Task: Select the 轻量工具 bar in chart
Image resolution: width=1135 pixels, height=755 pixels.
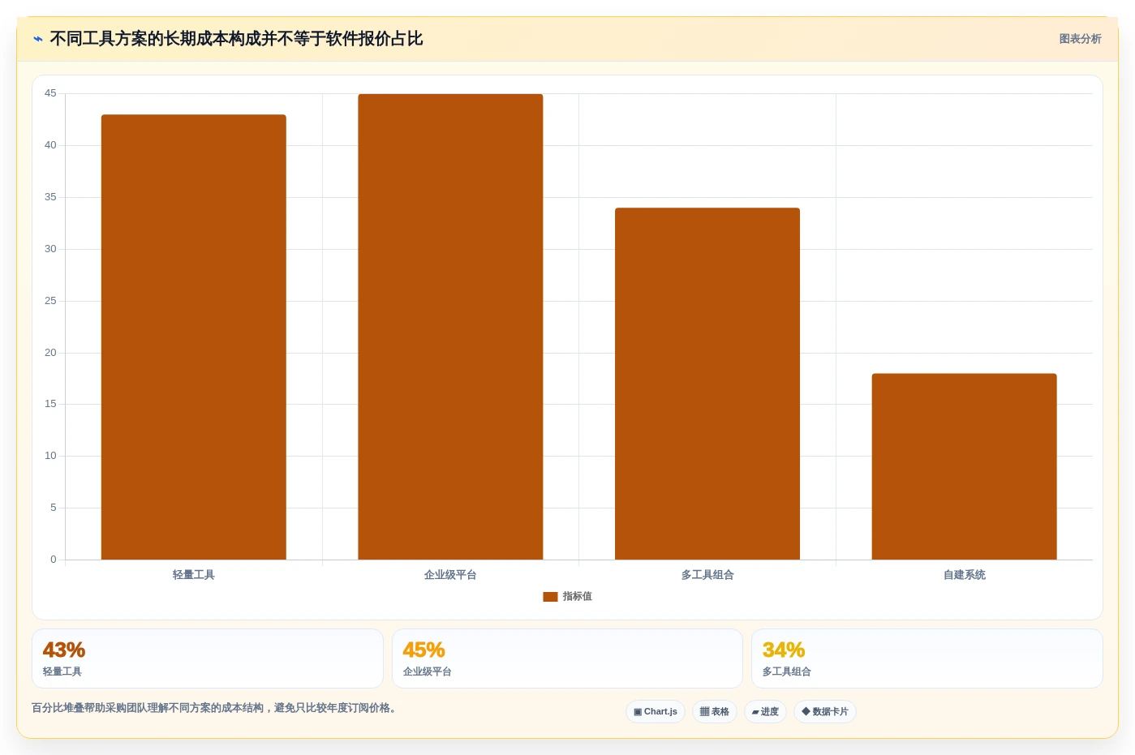Action: (x=194, y=337)
